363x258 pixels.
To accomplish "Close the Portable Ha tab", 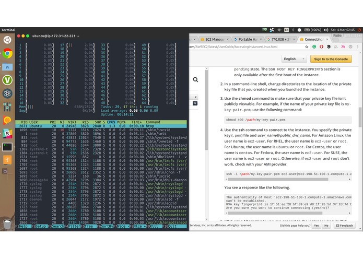I will point(261,40).
